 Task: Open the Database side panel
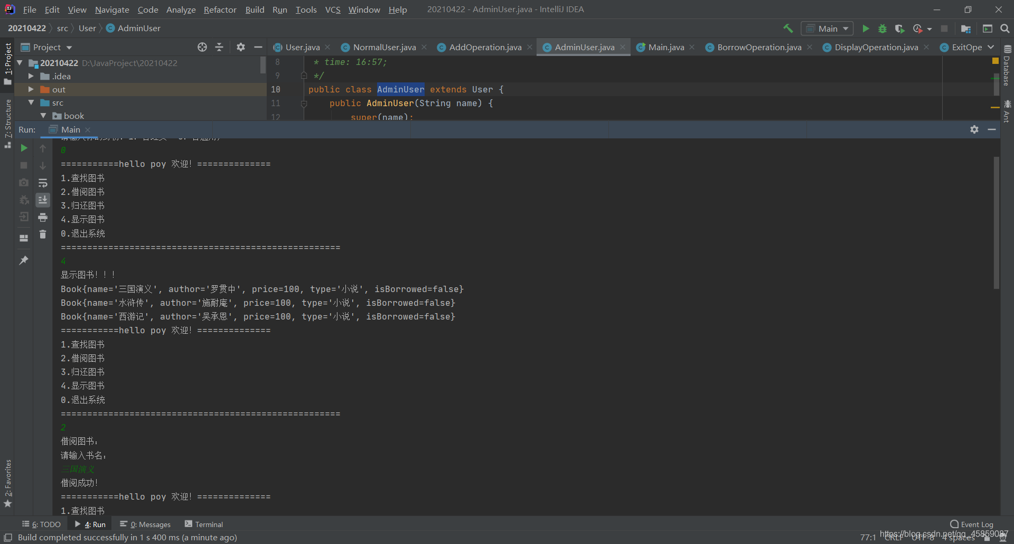click(x=1007, y=65)
